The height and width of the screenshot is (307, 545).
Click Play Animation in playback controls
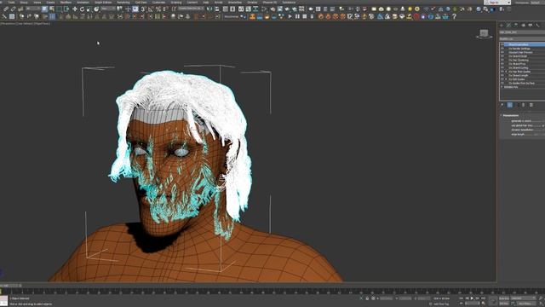[x=472, y=298]
